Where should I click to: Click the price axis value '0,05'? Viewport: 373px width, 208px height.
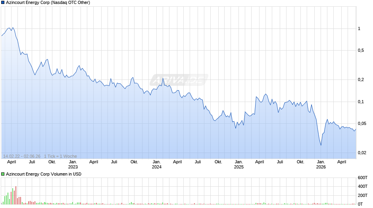[362, 123]
